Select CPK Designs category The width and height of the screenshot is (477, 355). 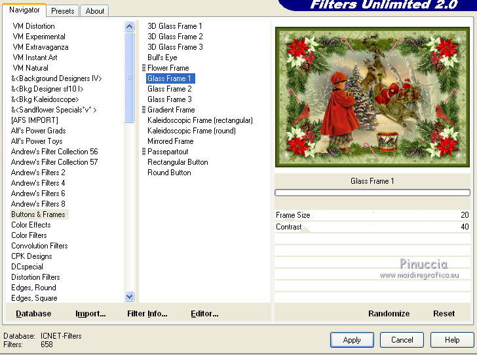[x=31, y=256]
